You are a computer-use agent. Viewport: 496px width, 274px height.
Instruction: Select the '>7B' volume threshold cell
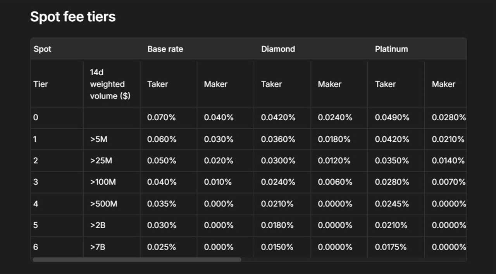(x=98, y=247)
